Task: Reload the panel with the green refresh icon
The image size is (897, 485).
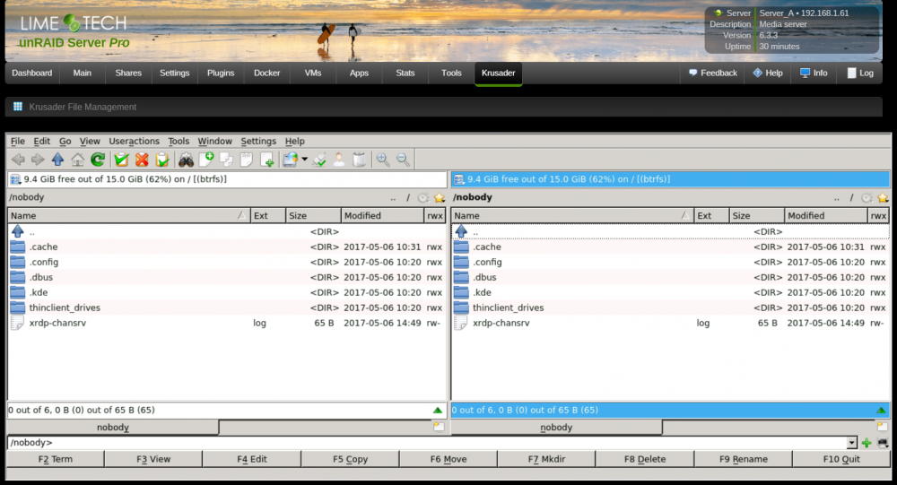Action: (98, 160)
